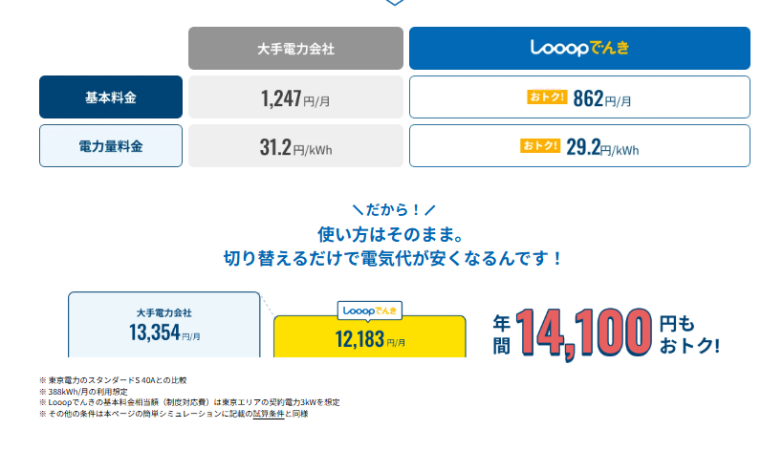Click the おトク! badge beside 29.2円/kWh
783x451 pixels.
541,146
